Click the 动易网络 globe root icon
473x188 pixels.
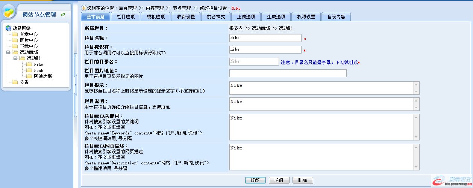point(8,28)
